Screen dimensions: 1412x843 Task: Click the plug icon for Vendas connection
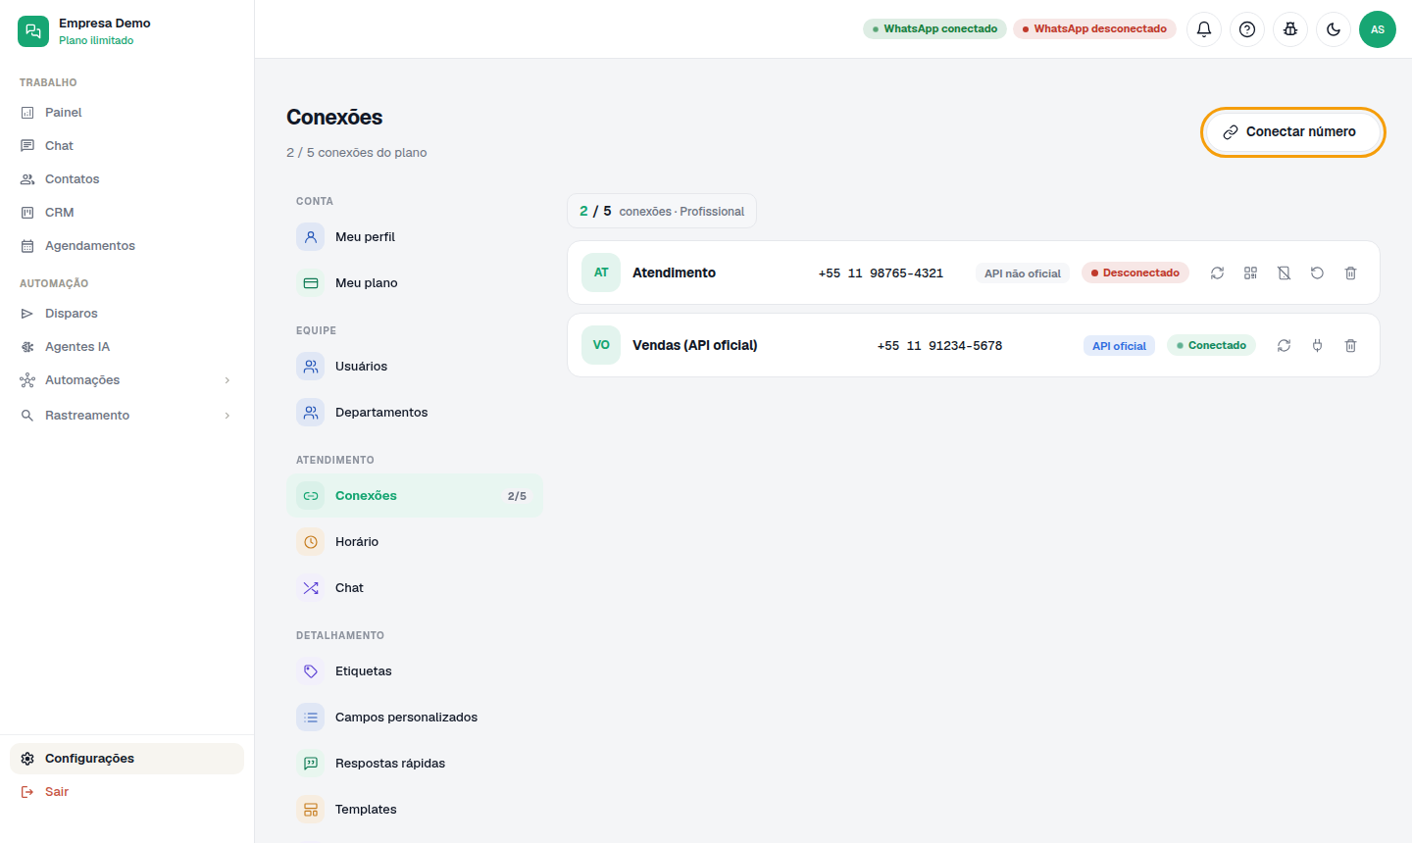click(x=1317, y=346)
